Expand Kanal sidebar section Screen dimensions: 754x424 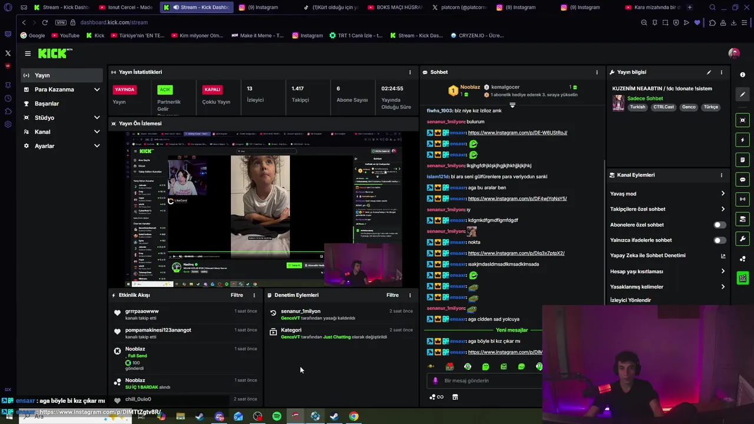97,132
